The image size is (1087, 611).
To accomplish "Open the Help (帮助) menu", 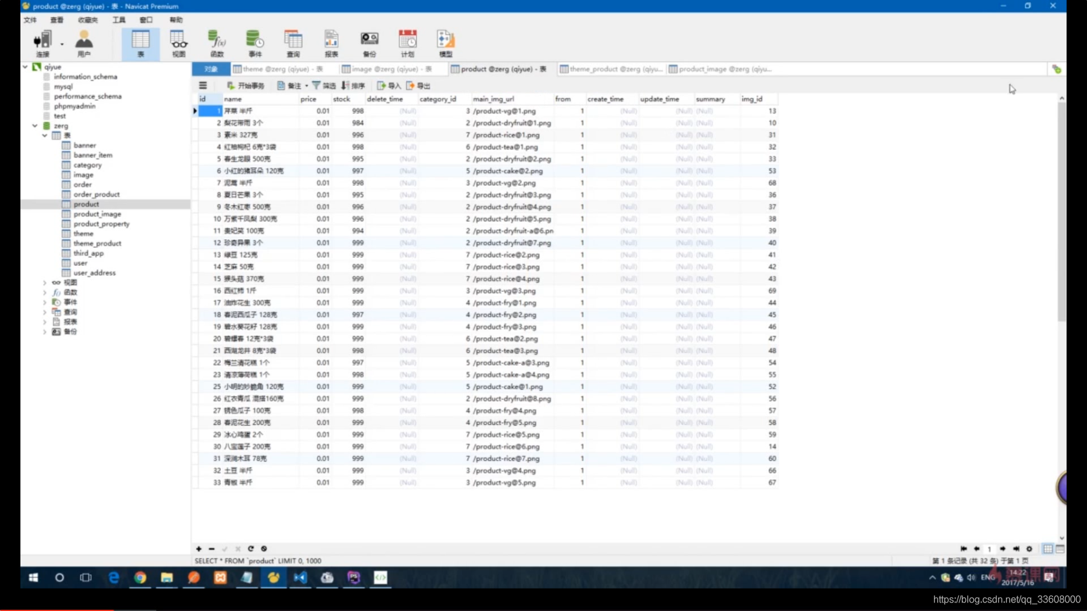I will pyautogui.click(x=176, y=20).
